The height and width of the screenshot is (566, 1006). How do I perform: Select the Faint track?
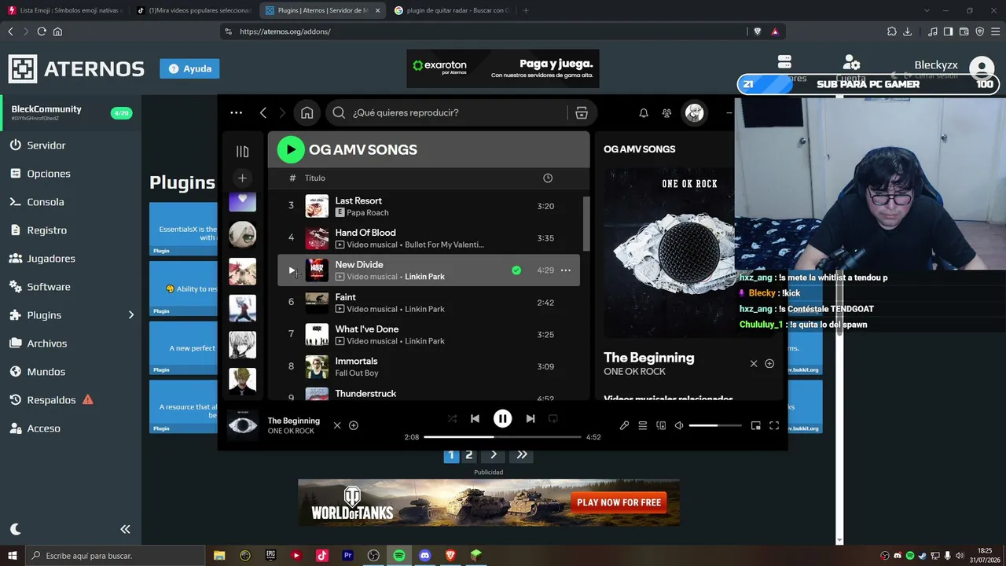[x=428, y=303]
